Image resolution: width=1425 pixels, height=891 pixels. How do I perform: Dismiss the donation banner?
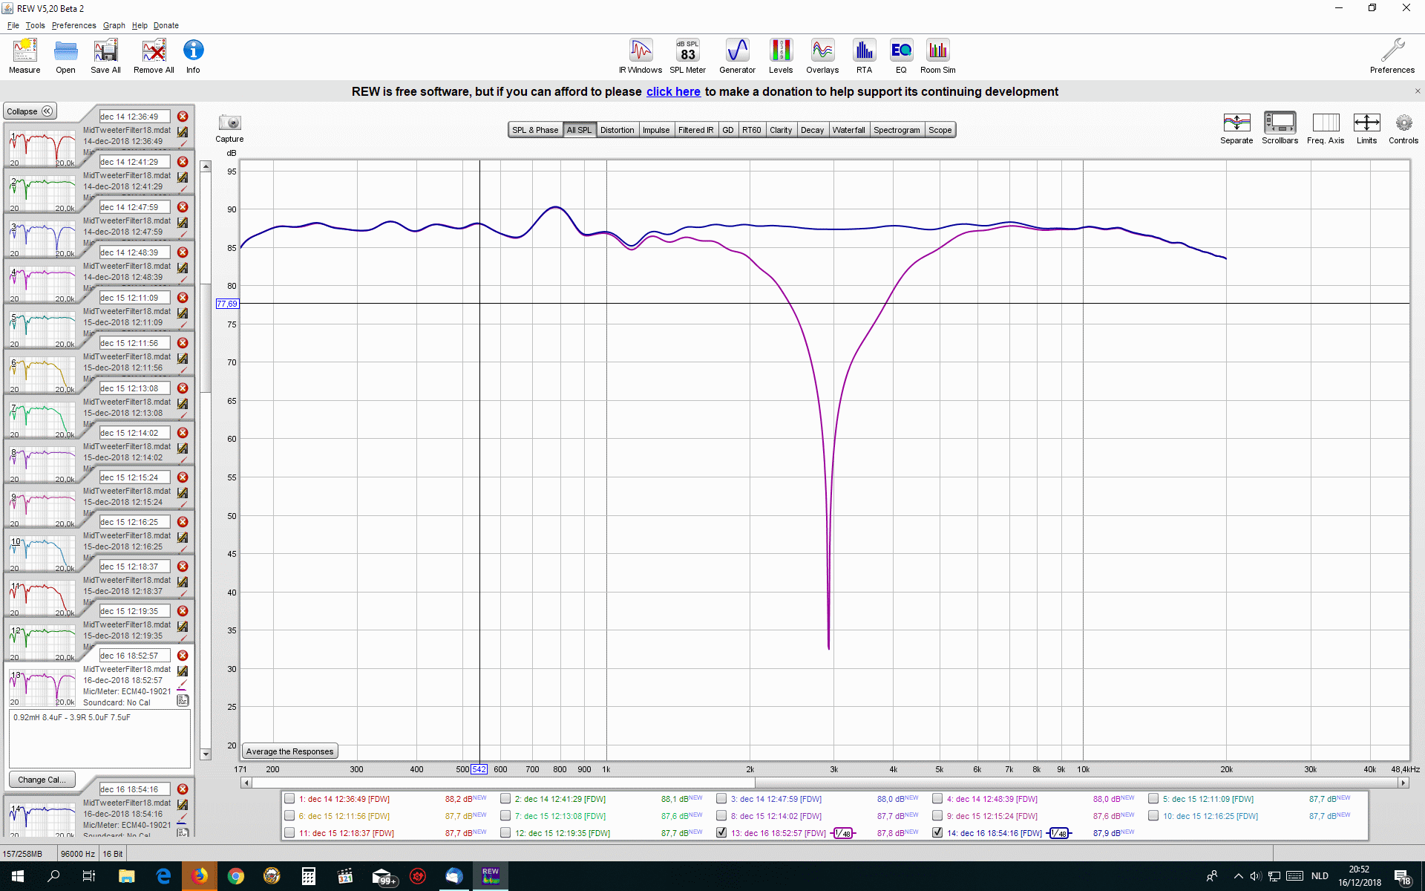pyautogui.click(x=1417, y=91)
